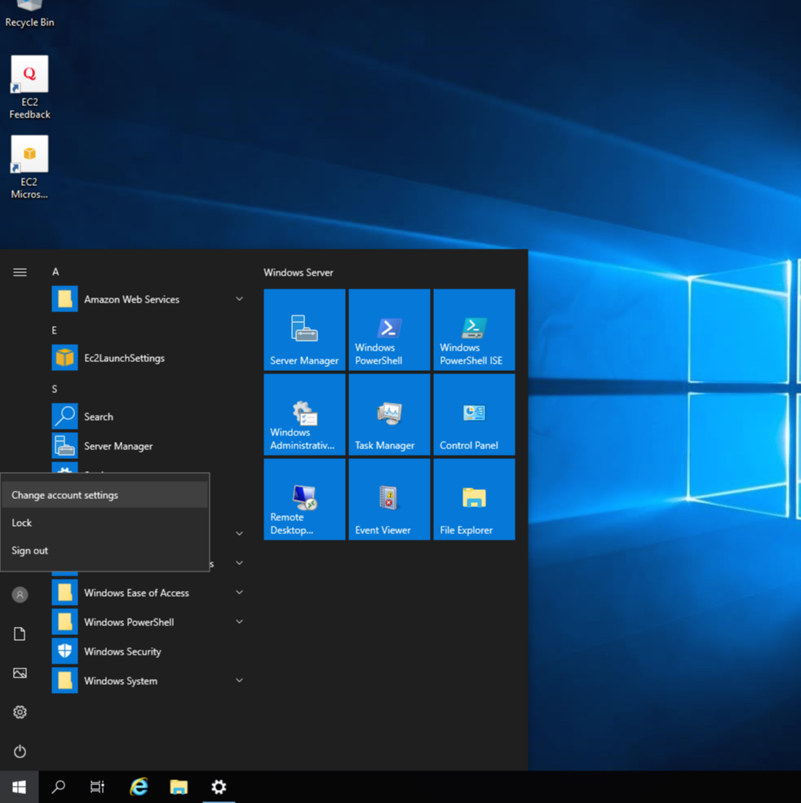Click the Windows Server group title
The height and width of the screenshot is (803, 801).
tap(299, 272)
